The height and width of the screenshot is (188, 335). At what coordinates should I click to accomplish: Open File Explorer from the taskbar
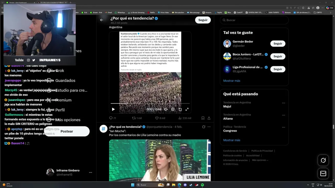(x=174, y=185)
